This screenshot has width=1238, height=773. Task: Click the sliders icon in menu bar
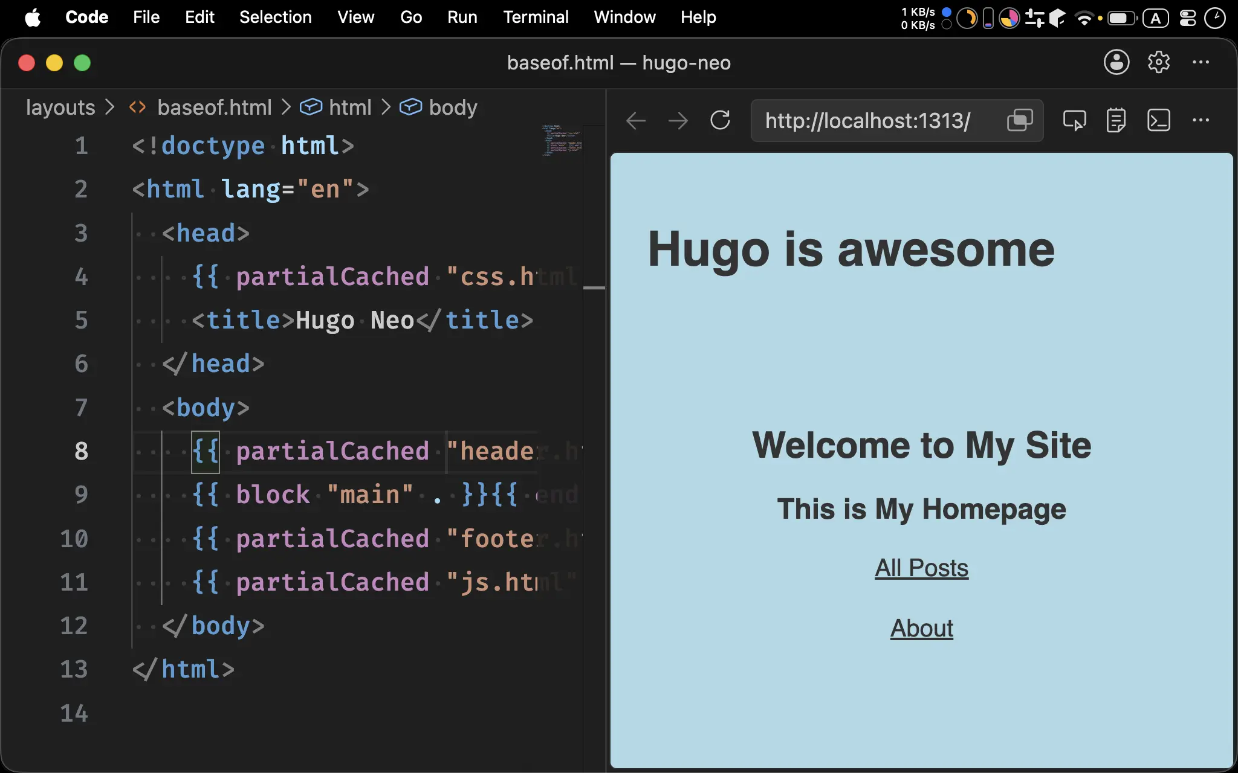click(x=1034, y=18)
